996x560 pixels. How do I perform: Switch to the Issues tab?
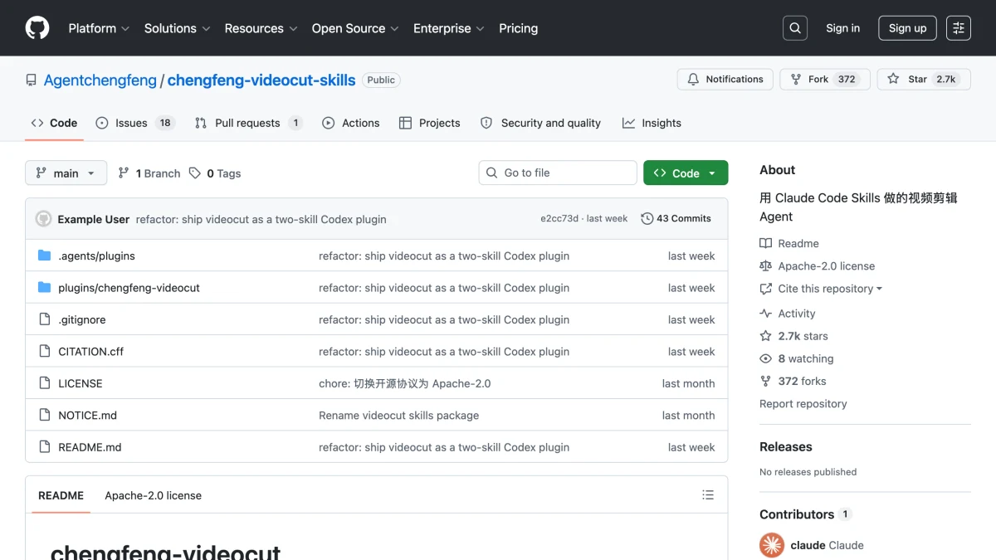click(134, 123)
